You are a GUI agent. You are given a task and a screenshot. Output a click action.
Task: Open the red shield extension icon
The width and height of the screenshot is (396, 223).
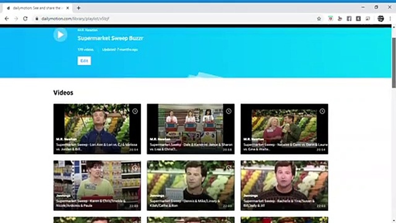click(330, 19)
